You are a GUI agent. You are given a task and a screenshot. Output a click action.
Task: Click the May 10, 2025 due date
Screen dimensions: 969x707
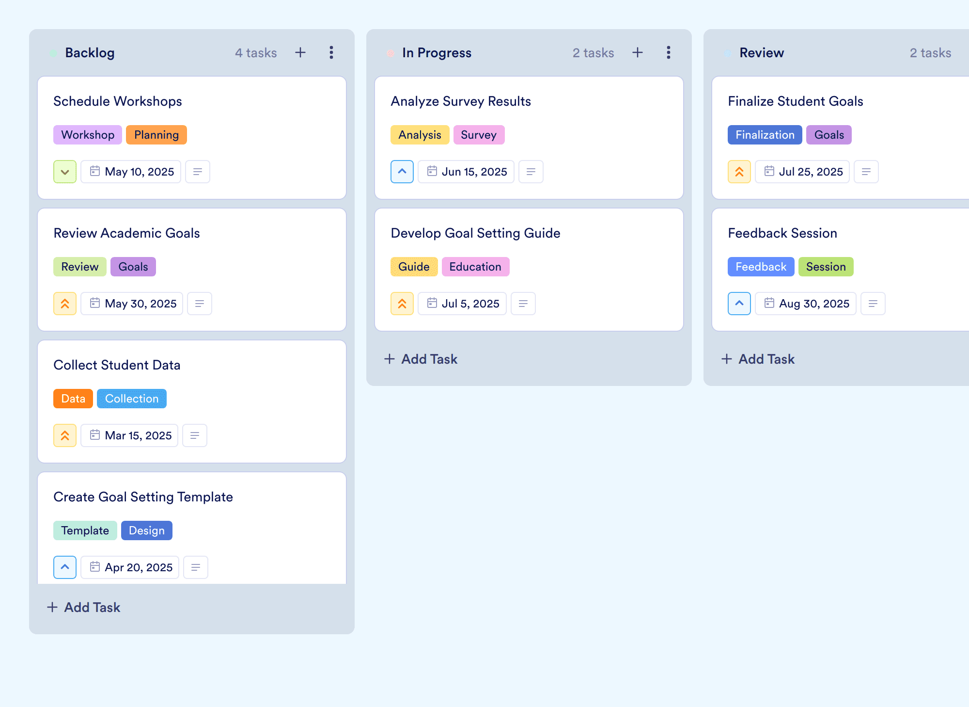[x=131, y=172]
